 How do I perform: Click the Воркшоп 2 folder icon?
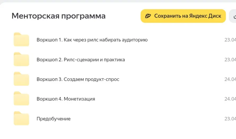point(21,59)
